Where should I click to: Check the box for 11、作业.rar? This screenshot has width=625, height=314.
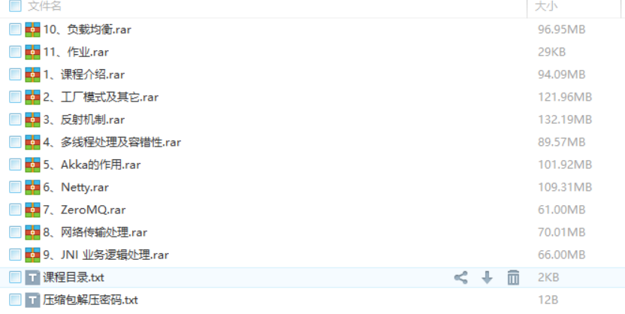(x=15, y=52)
